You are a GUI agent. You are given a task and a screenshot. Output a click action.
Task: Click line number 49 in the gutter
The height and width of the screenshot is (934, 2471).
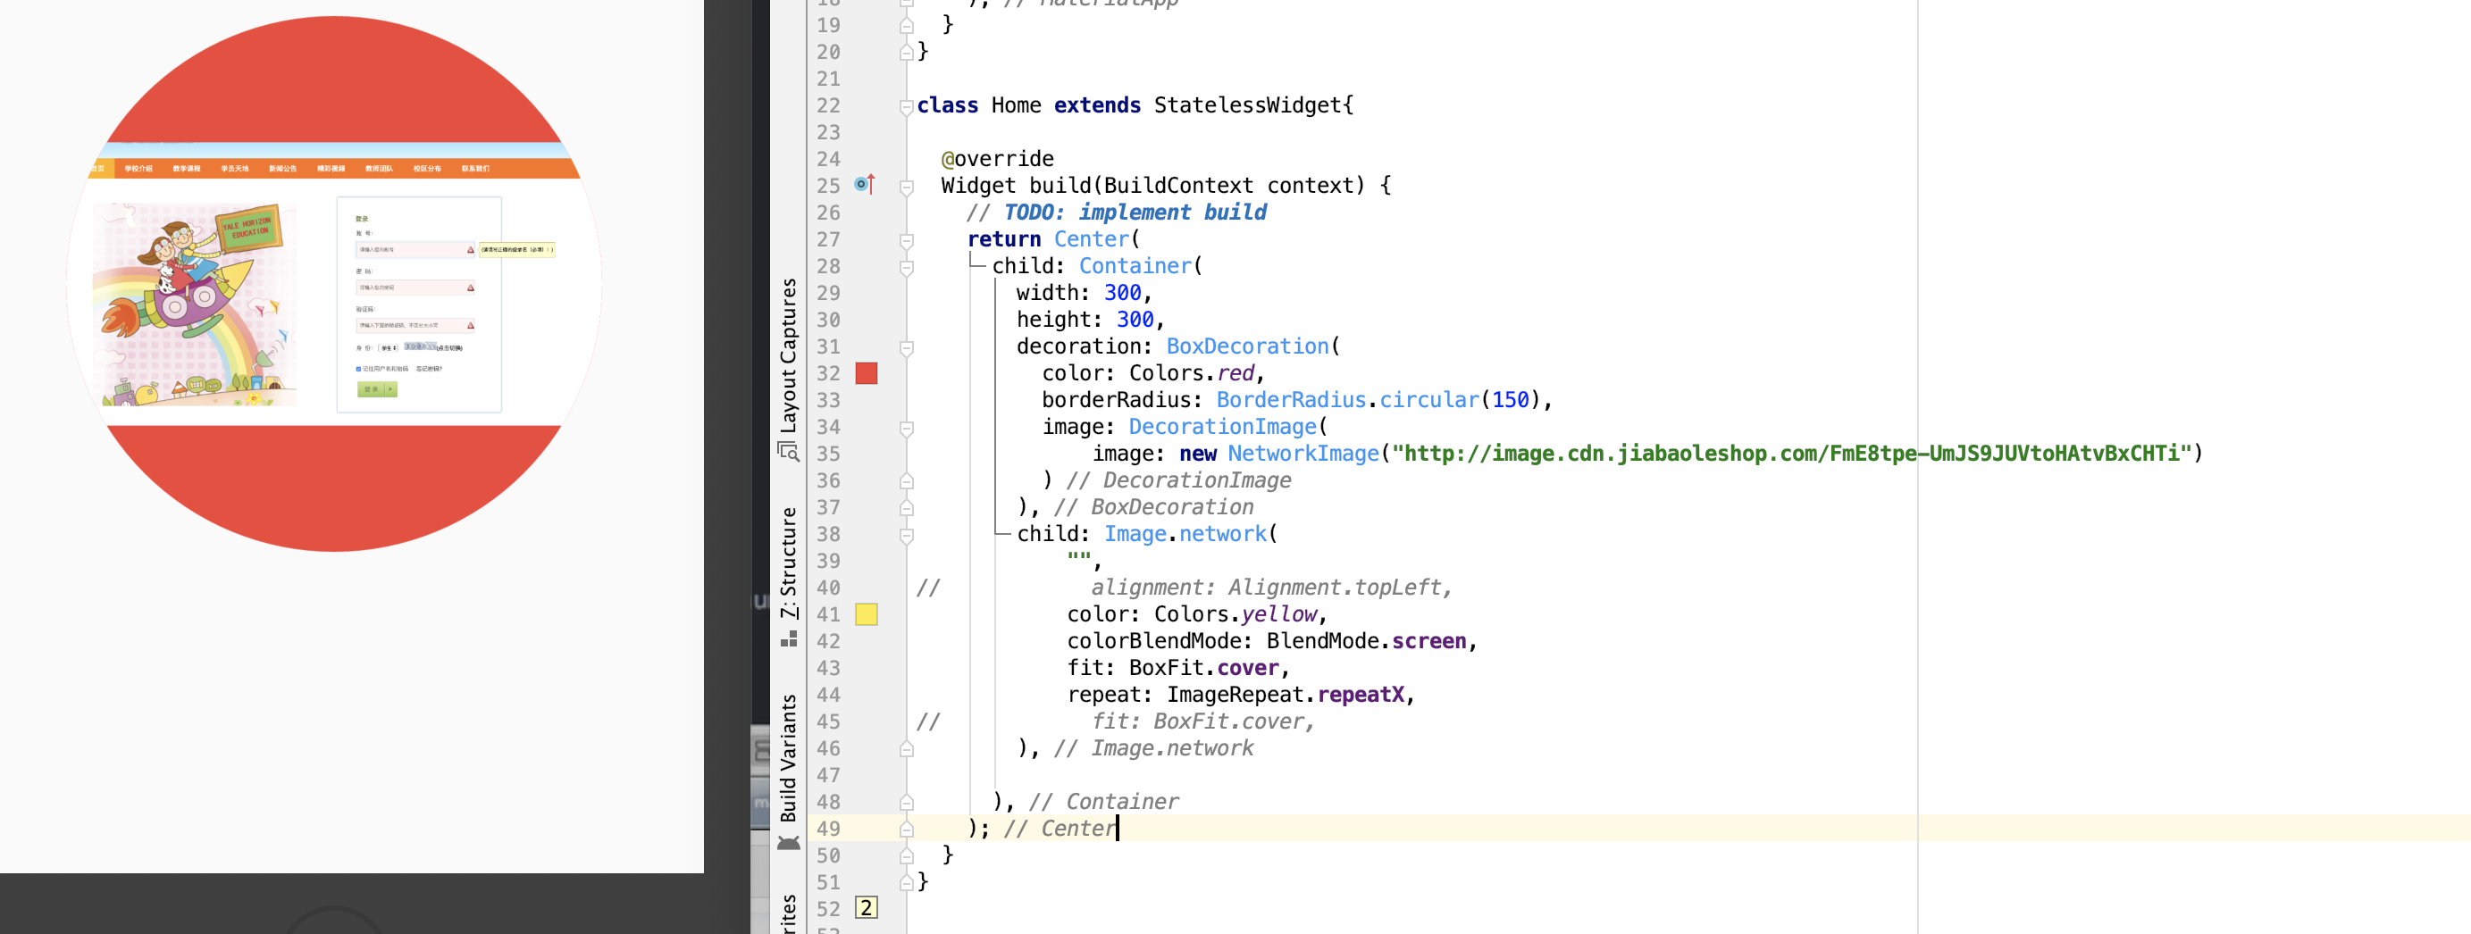point(829,829)
